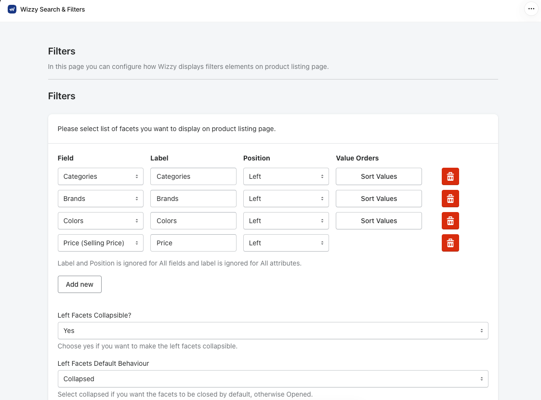Click the 'Select collapsed if you want' help text
The width and height of the screenshot is (541, 400).
click(x=185, y=395)
